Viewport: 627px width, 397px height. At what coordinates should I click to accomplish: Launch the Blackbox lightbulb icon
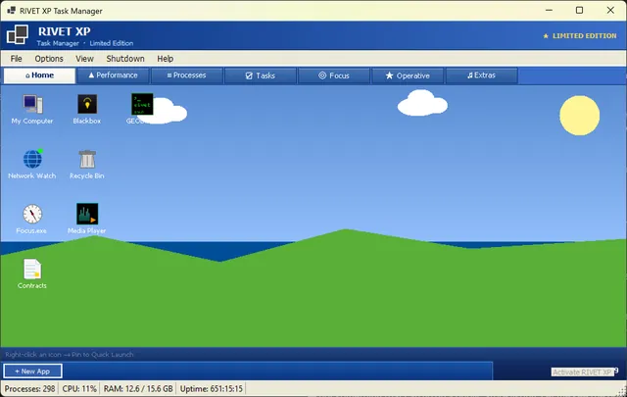click(x=87, y=109)
